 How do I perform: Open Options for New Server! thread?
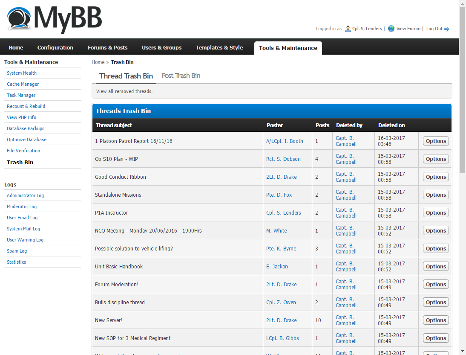point(435,320)
